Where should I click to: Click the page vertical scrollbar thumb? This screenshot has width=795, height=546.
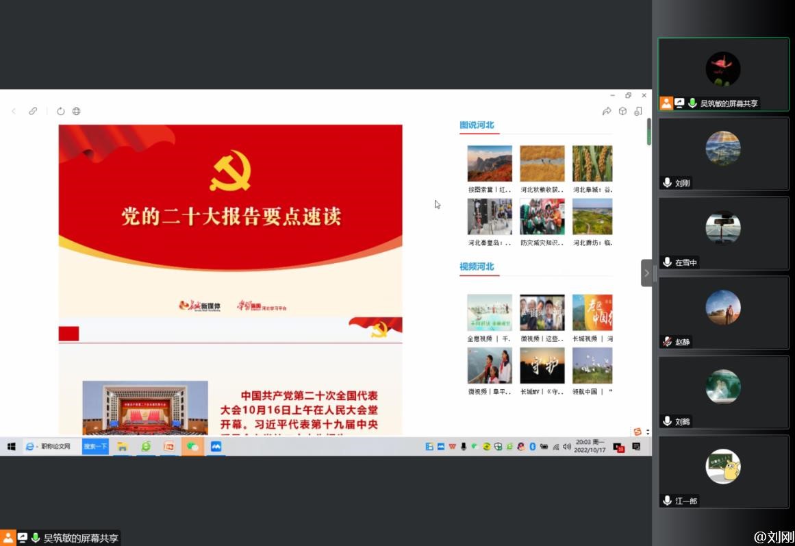click(648, 132)
